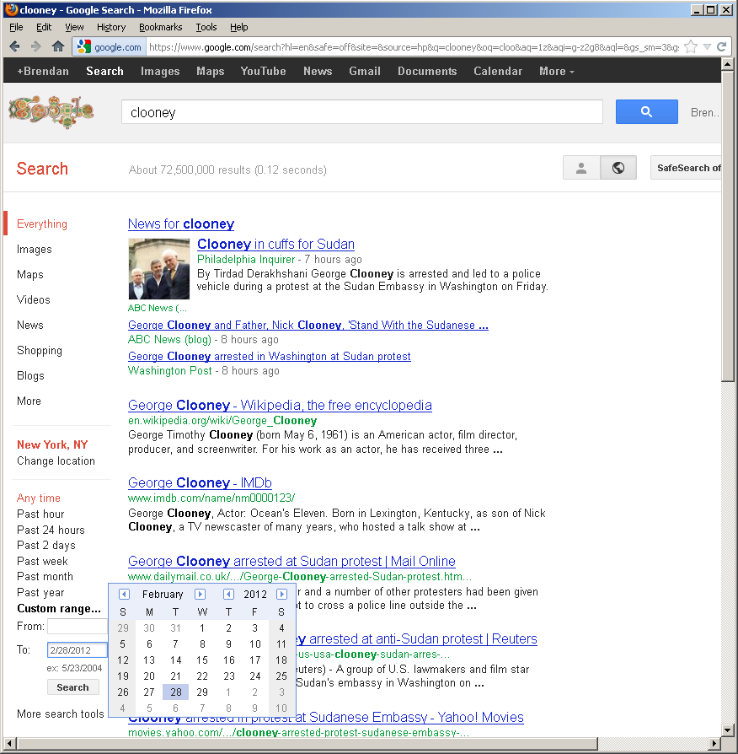Switch to global results with the globe icon
Screen dimensions: 738x754
point(618,168)
